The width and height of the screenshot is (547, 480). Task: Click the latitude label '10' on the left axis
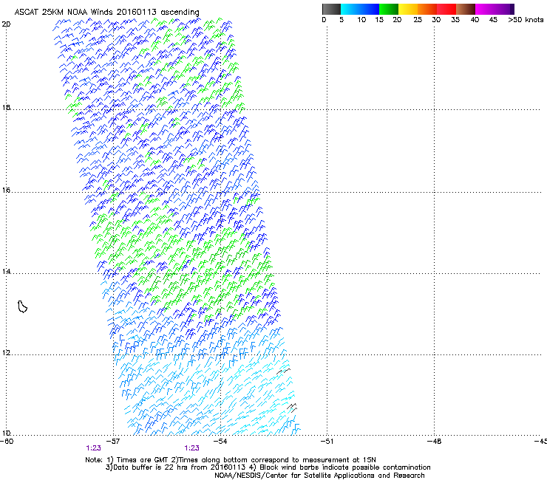(6, 433)
